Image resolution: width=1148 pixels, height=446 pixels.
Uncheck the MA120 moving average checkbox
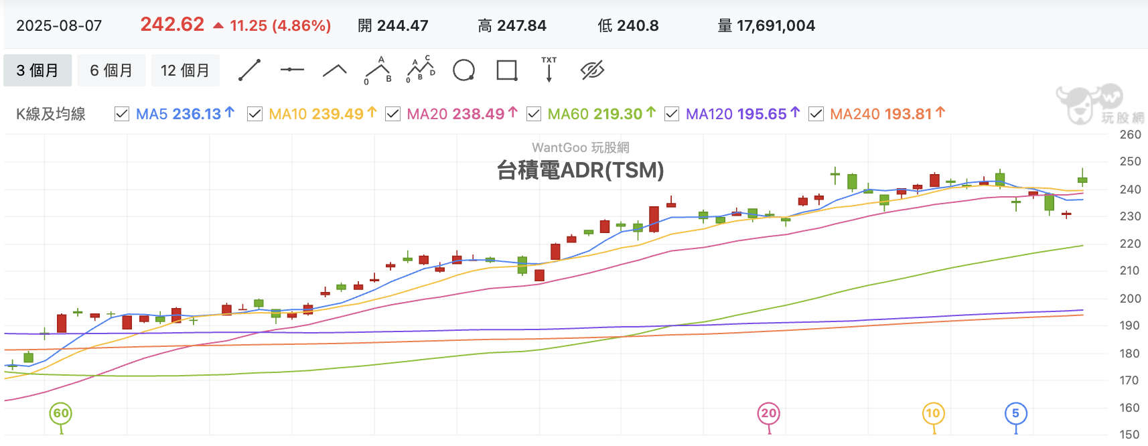[x=672, y=114]
